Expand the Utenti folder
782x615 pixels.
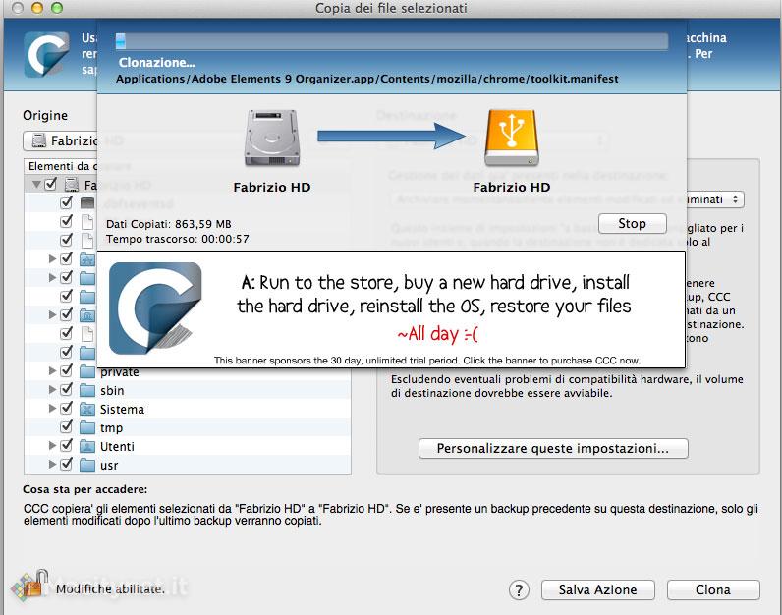click(52, 445)
